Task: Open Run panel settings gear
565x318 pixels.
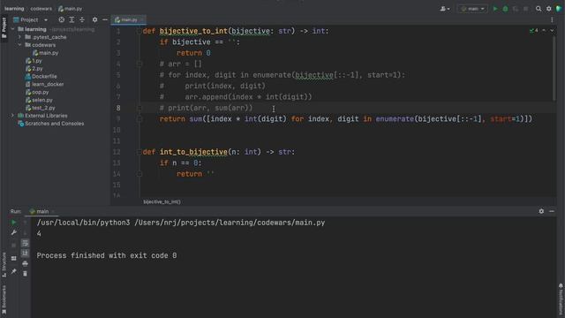Action: tap(541, 212)
